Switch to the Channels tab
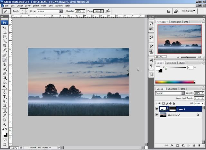This screenshot has width=206, height=150. coord(172,89)
